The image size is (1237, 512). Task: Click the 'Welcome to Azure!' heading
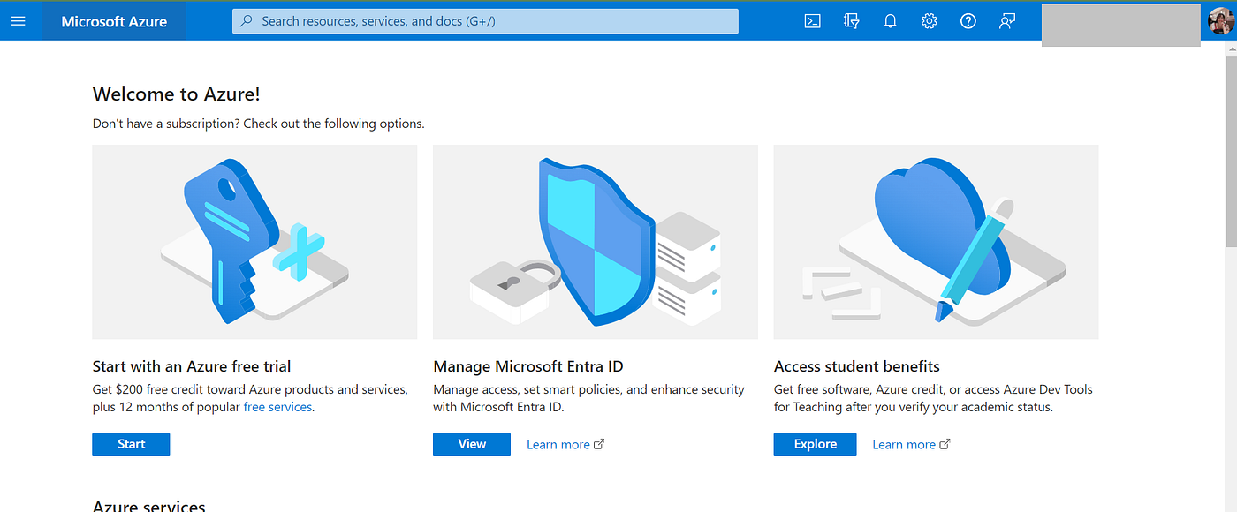pos(177,94)
